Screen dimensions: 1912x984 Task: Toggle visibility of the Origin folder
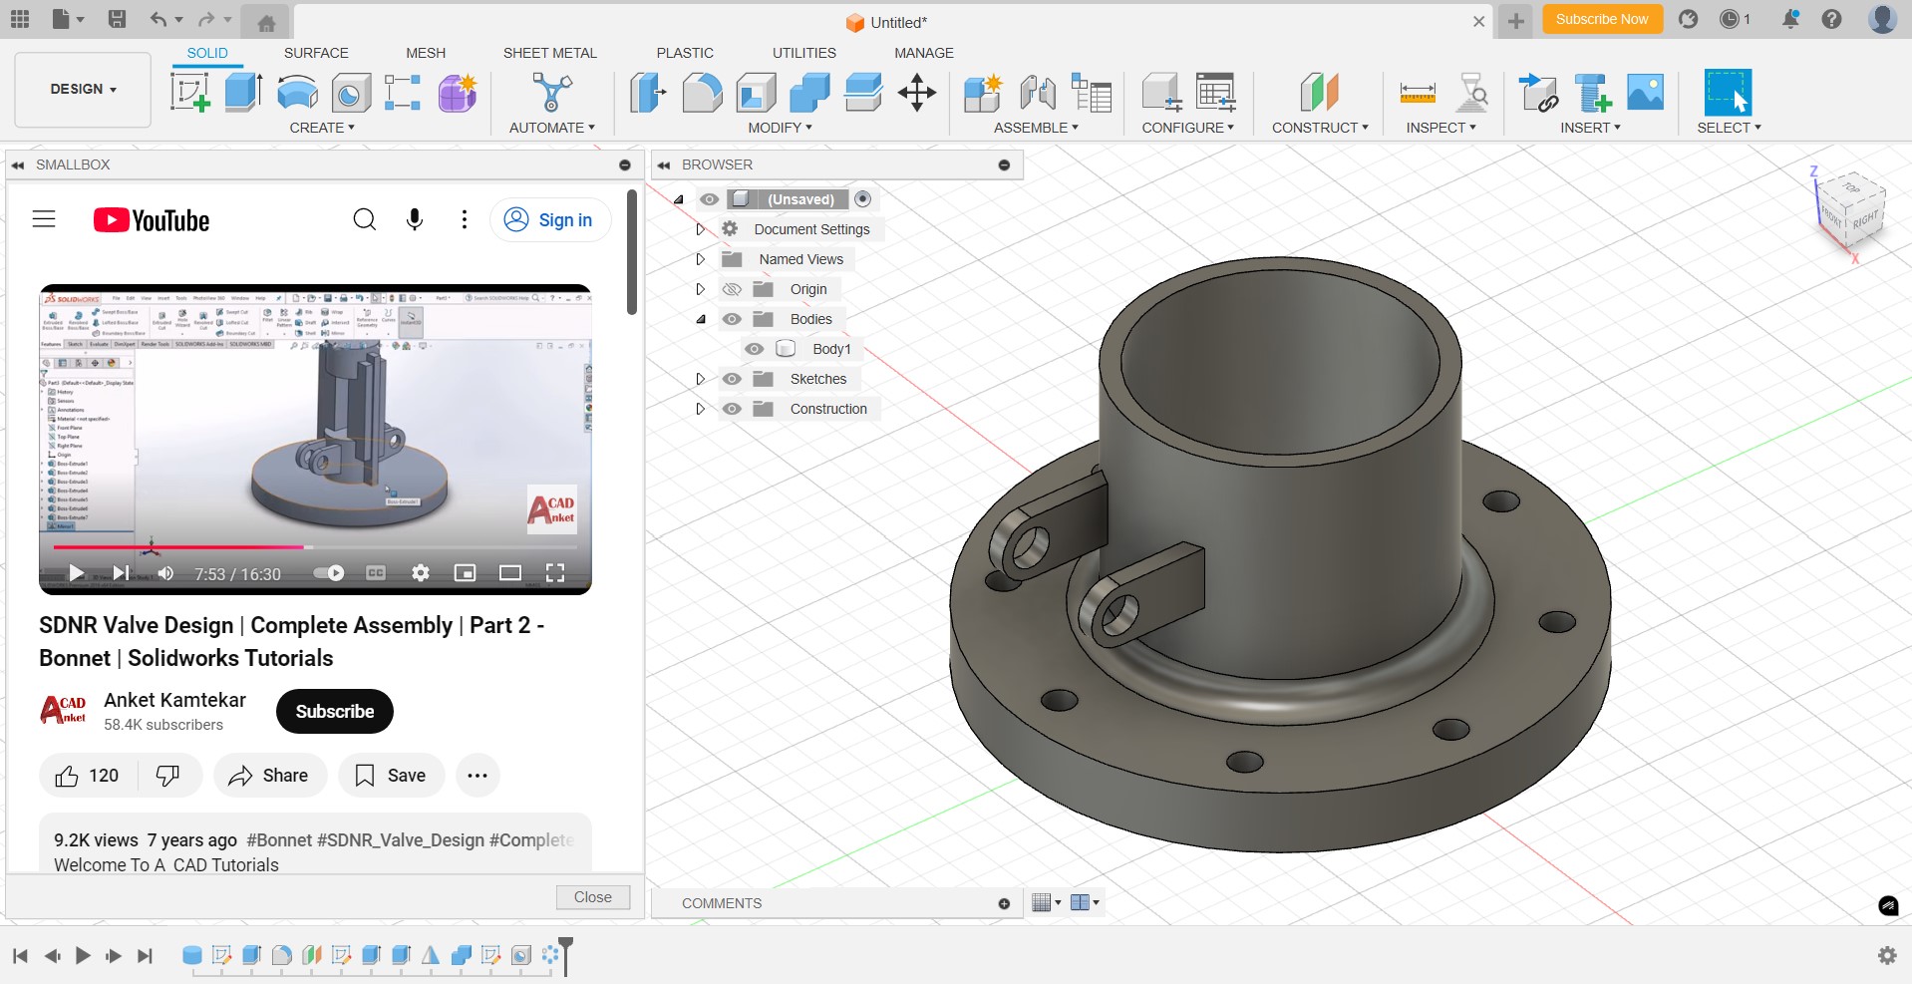click(732, 289)
